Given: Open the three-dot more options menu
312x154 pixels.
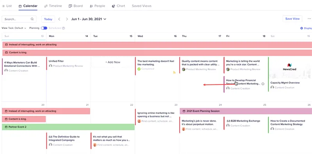Looking at the screenshot, I should 309,19.
